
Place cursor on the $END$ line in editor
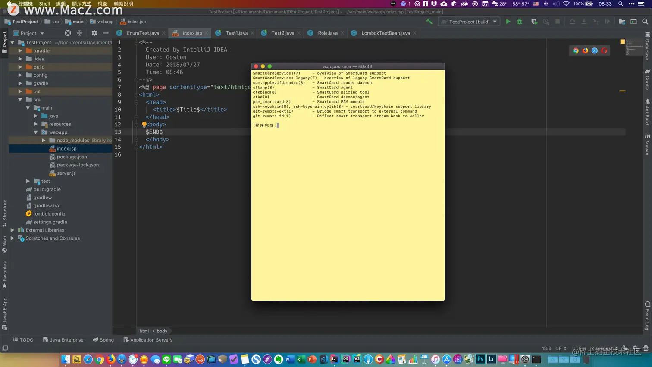coord(154,132)
